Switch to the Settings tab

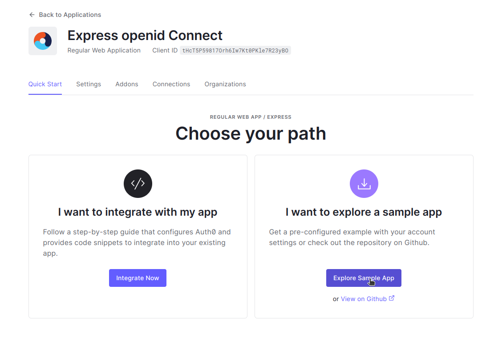tap(89, 84)
